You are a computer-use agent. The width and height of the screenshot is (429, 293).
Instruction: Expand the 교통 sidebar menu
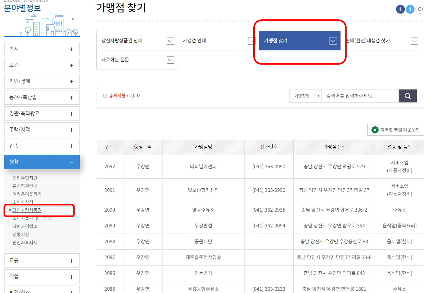click(x=42, y=261)
